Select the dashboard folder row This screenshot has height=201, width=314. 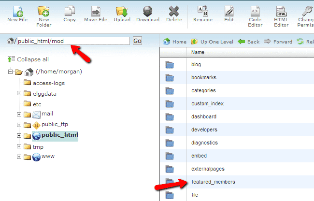[237, 116]
